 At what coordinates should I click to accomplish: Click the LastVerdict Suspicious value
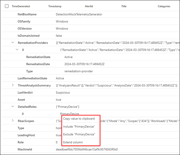click(x=63, y=92)
